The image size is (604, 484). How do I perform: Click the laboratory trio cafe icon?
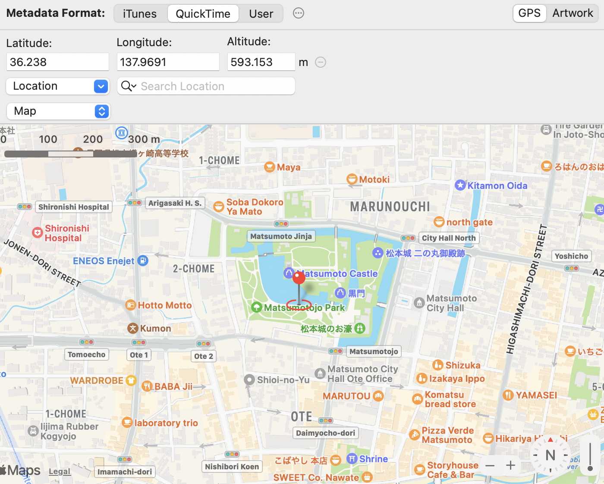127,422
